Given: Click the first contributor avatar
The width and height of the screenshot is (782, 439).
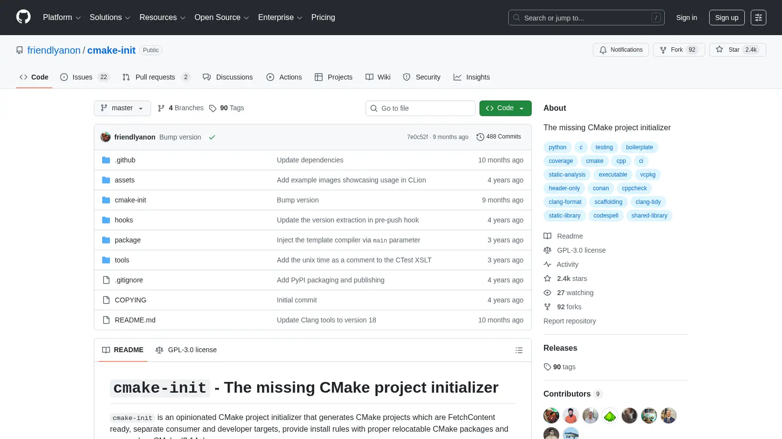Looking at the screenshot, I should 551,416.
